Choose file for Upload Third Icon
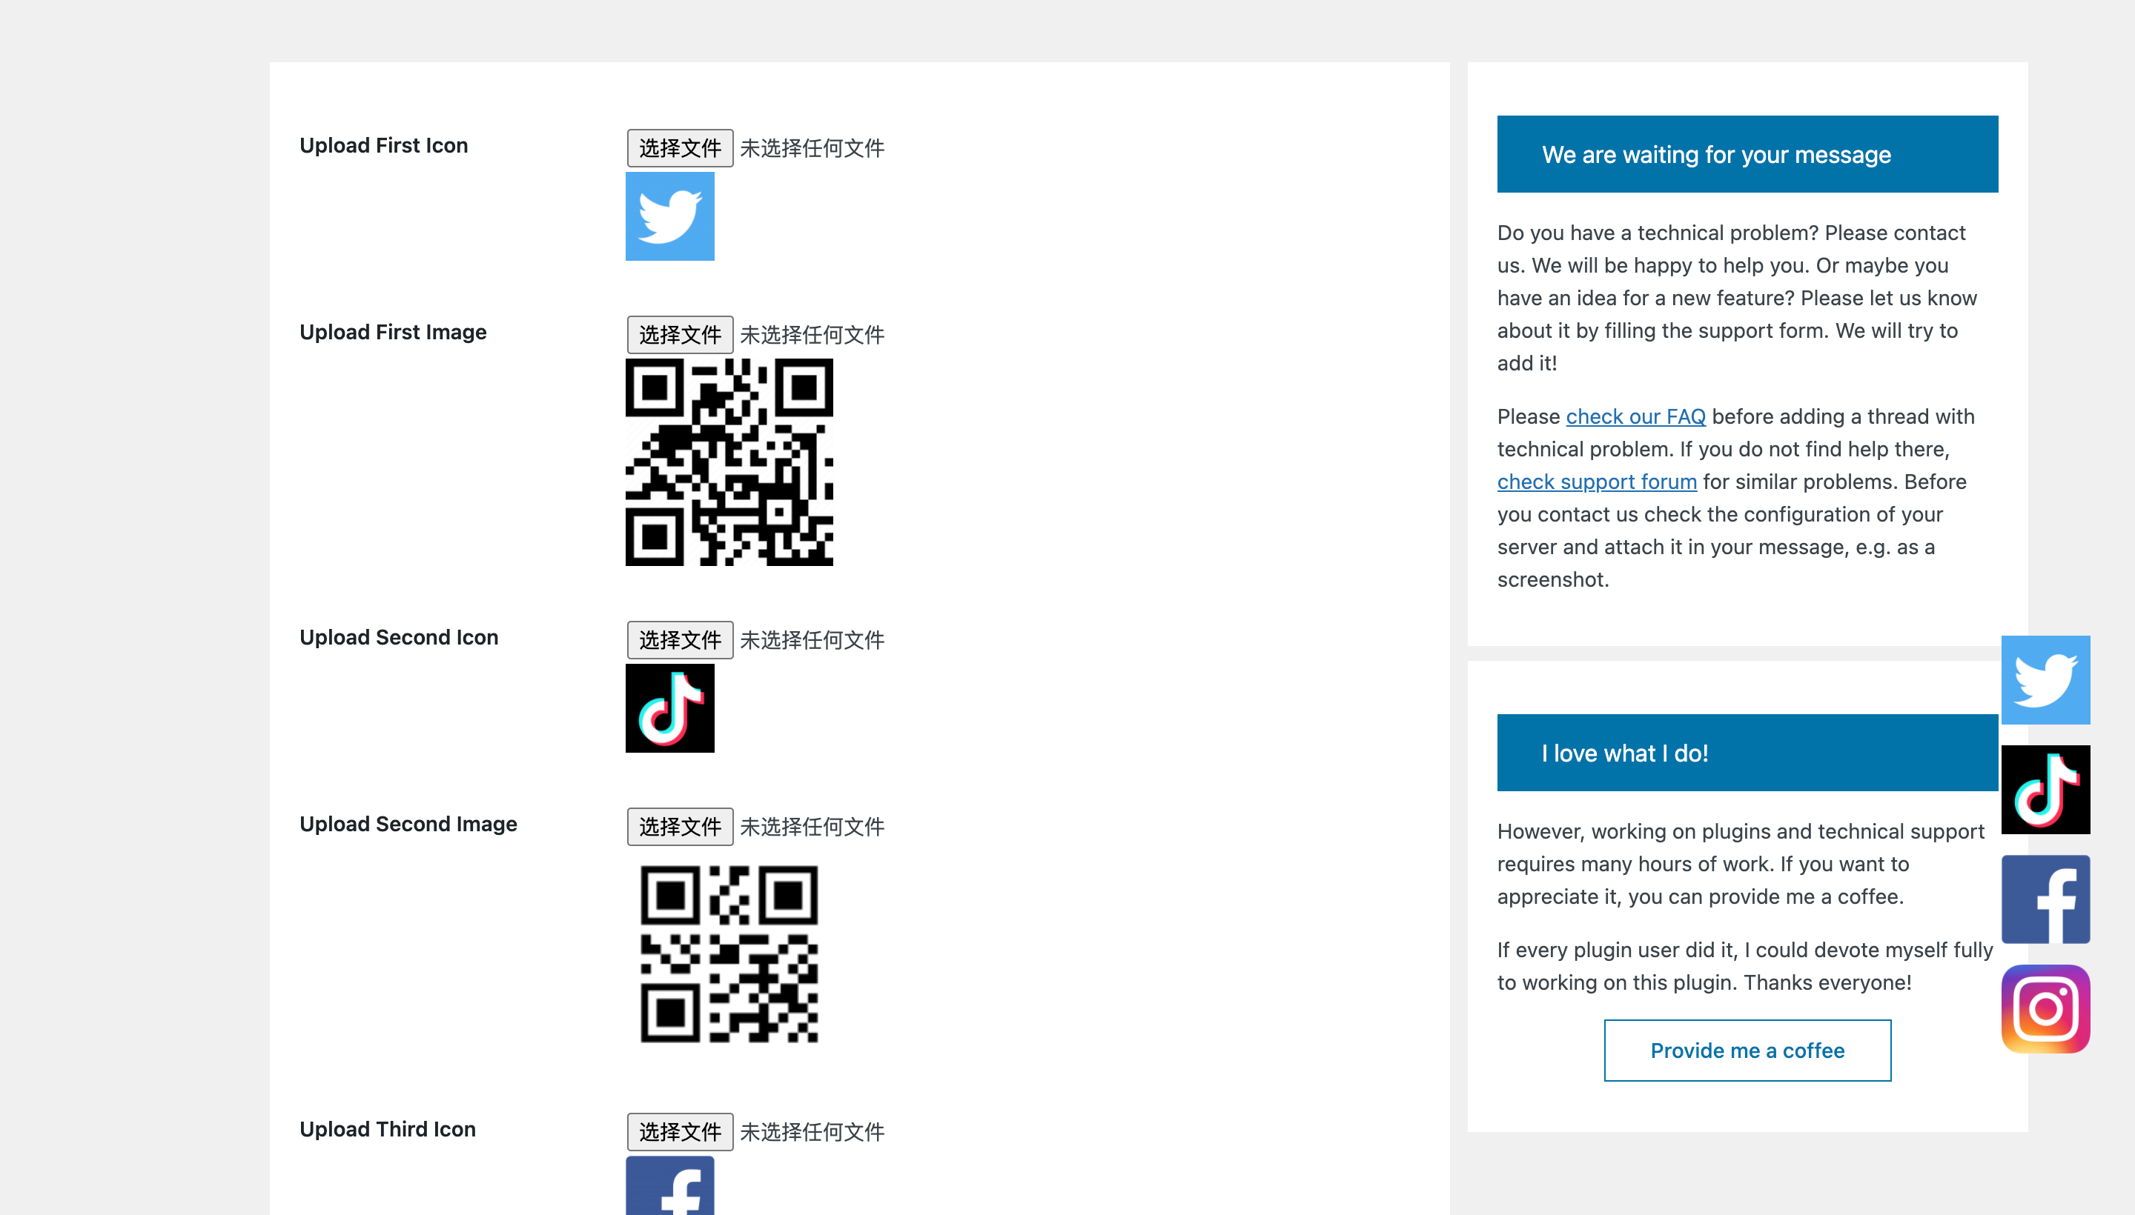The height and width of the screenshot is (1215, 2135). click(680, 1132)
